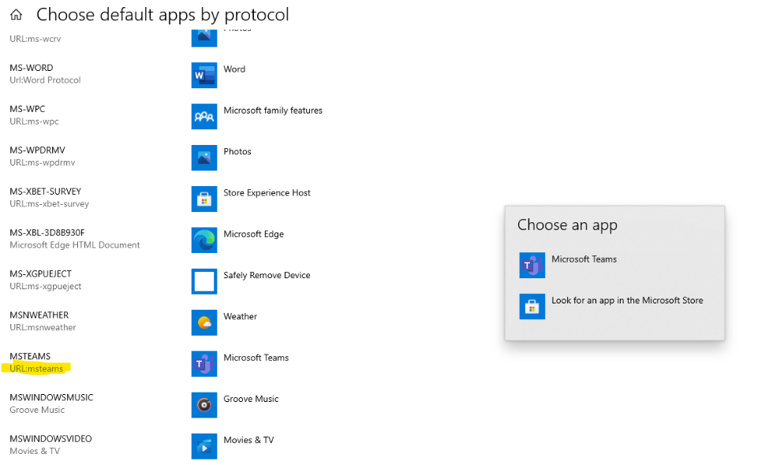Click the MS-XBET-SURVEY protocol name
This screenshot has width=765, height=465.
tap(46, 192)
